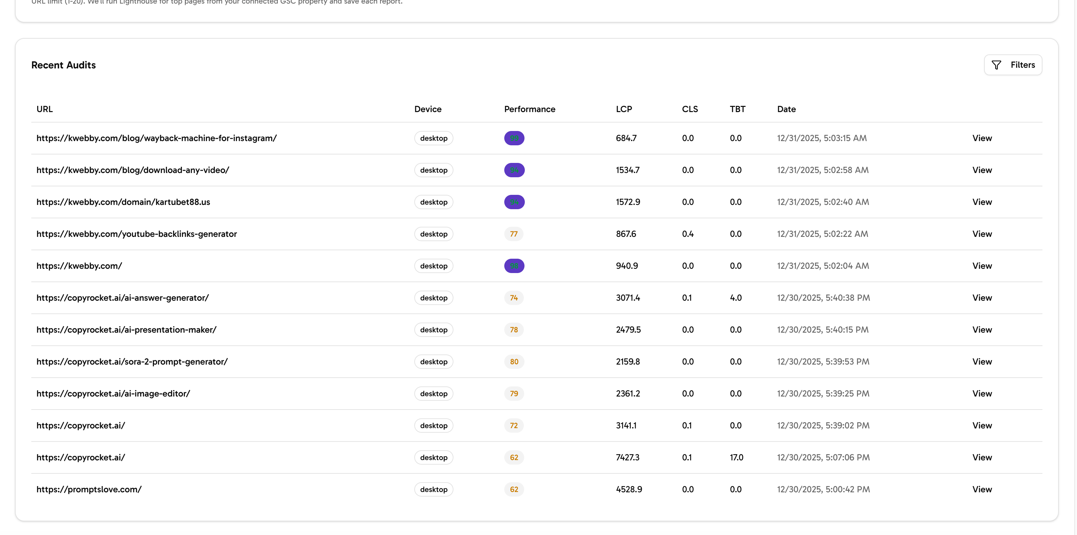Click the 98 performance badge for kwebby.com

(514, 266)
